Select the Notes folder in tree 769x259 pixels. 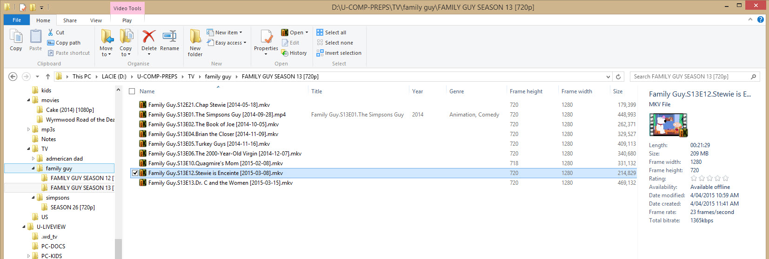[44, 139]
